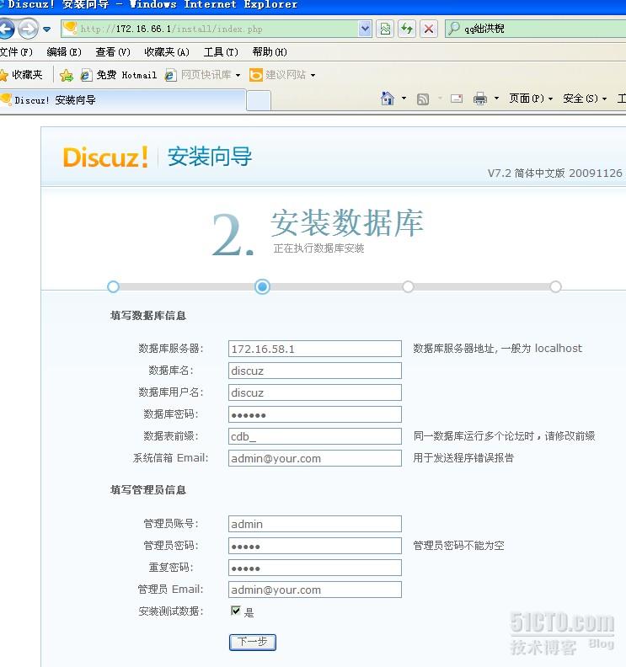Expand the Print dropdown arrow
This screenshot has width=626, height=667.
(x=496, y=99)
